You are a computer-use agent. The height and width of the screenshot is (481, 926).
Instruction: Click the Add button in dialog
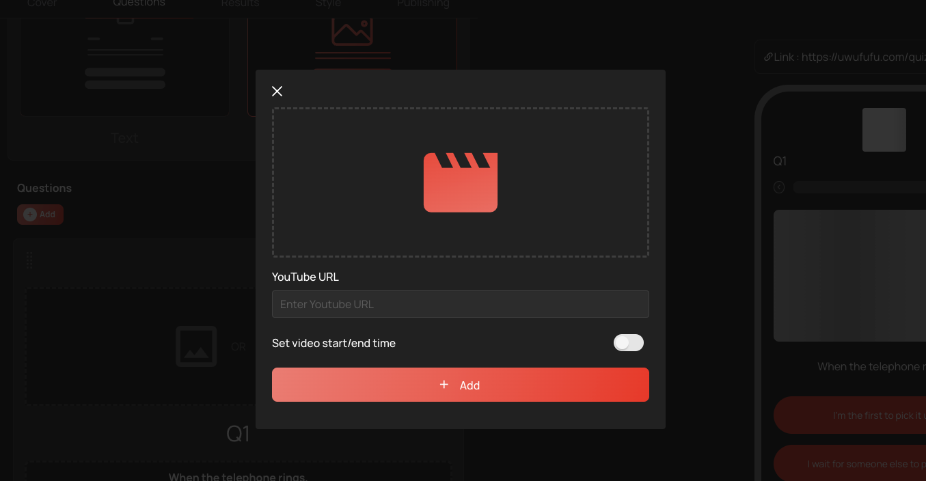461,385
